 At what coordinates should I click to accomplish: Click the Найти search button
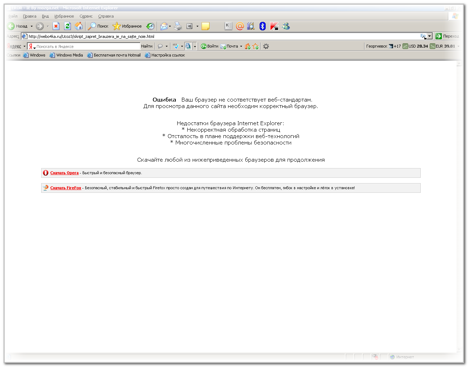pyautogui.click(x=147, y=46)
